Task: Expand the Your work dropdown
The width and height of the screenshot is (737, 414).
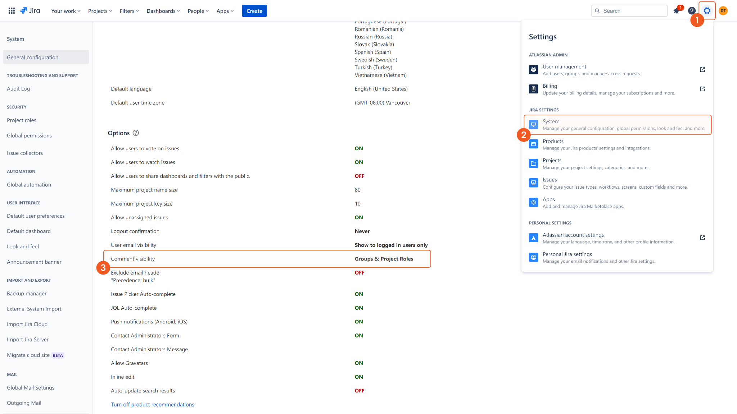Action: [66, 11]
